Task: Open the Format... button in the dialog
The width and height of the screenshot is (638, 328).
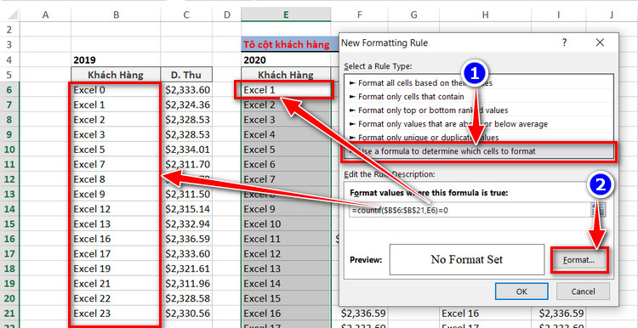Action: click(579, 261)
